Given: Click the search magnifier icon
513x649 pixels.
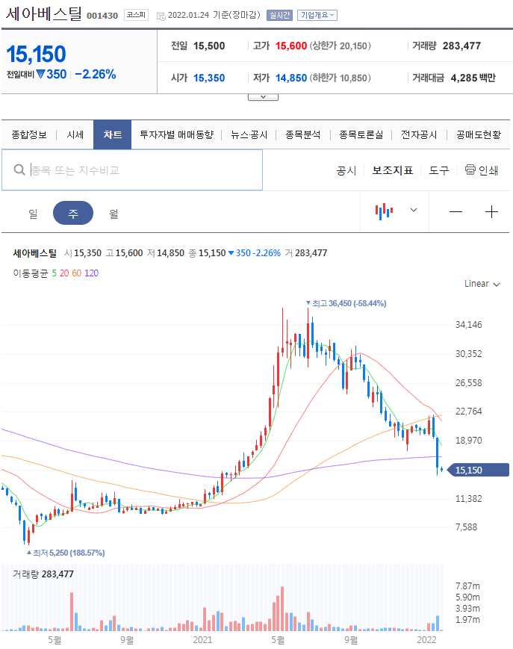Looking at the screenshot, I should click(x=19, y=170).
